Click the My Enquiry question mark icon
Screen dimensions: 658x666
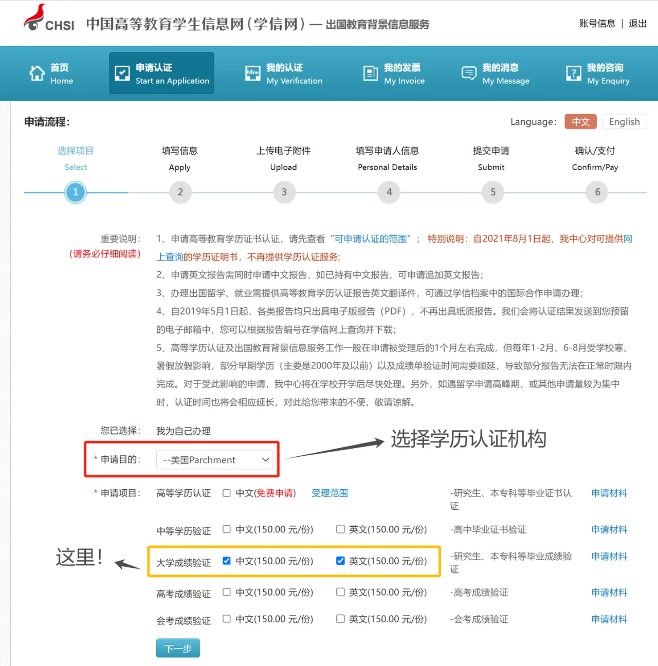click(573, 73)
